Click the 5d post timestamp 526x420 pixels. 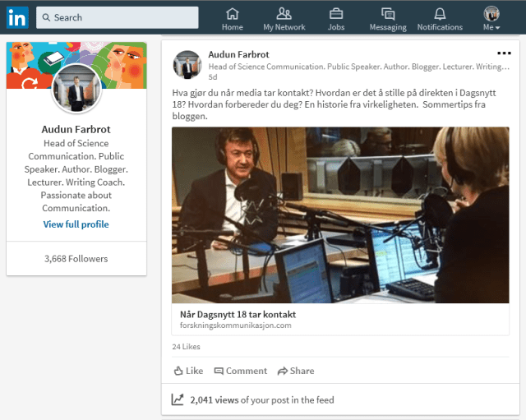(x=213, y=77)
